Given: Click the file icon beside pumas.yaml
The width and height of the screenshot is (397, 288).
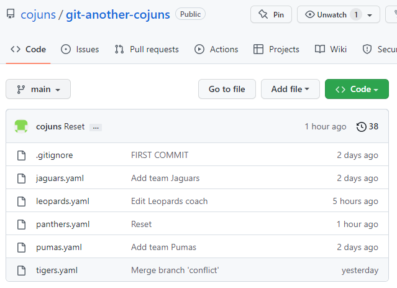Looking at the screenshot, I should click(21, 248).
